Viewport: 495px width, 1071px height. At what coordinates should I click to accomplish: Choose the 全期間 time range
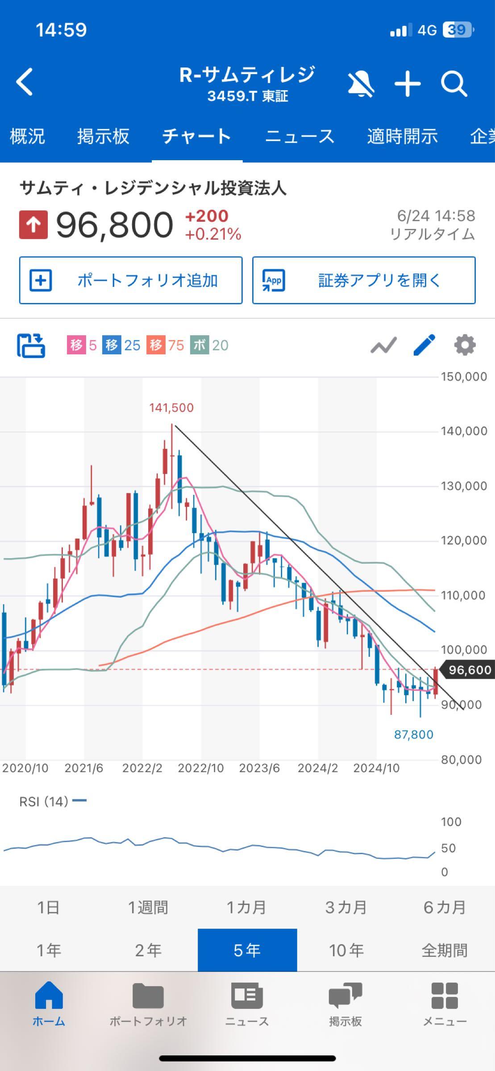pyautogui.click(x=445, y=951)
